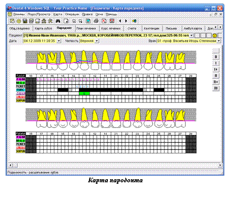Expand the Челюсть dropdown
The height and width of the screenshot is (197, 232).
97,41
